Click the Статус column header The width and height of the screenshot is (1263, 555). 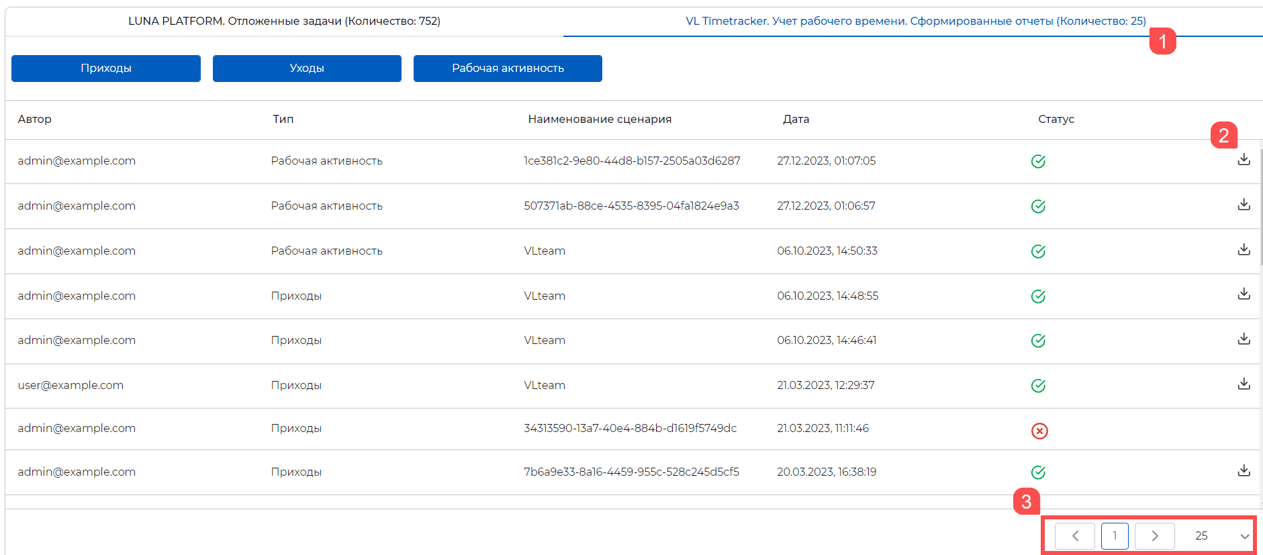[x=1056, y=119]
